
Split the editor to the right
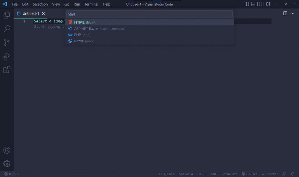tap(285, 13)
